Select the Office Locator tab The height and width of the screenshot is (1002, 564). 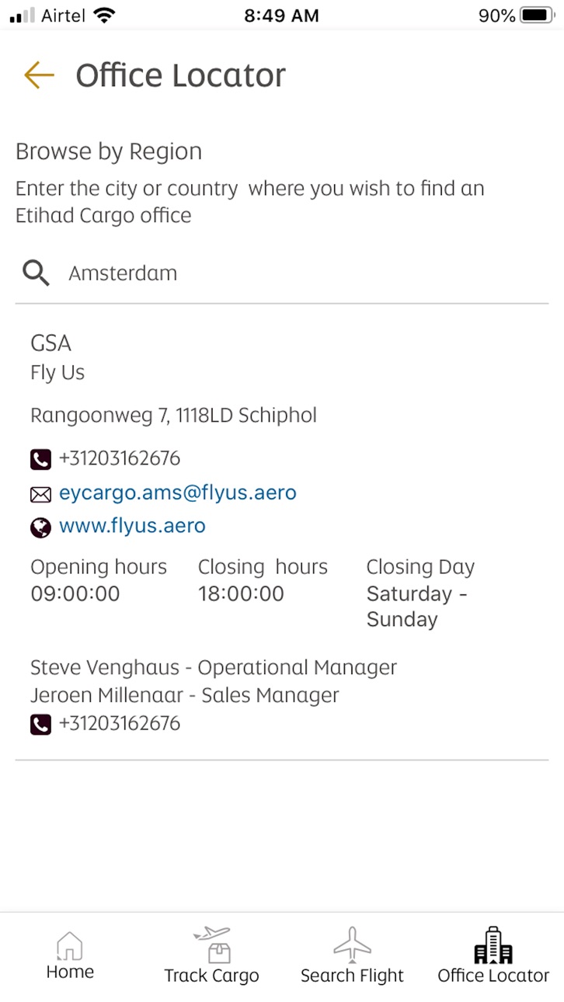(x=493, y=957)
